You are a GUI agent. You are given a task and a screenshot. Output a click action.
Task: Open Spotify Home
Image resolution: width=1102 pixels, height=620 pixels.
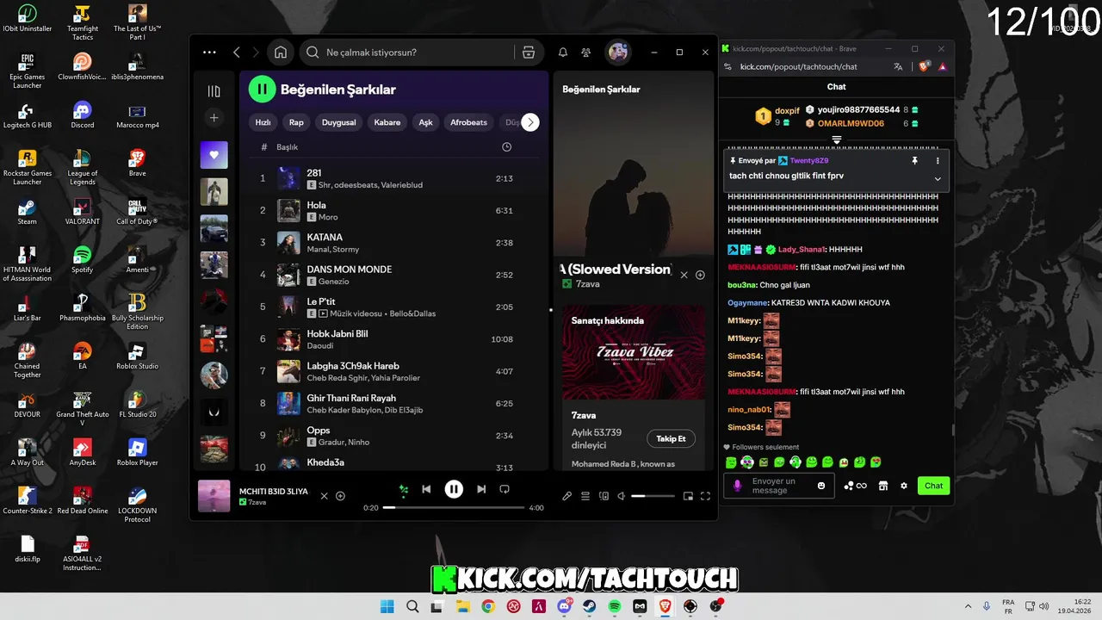281,53
